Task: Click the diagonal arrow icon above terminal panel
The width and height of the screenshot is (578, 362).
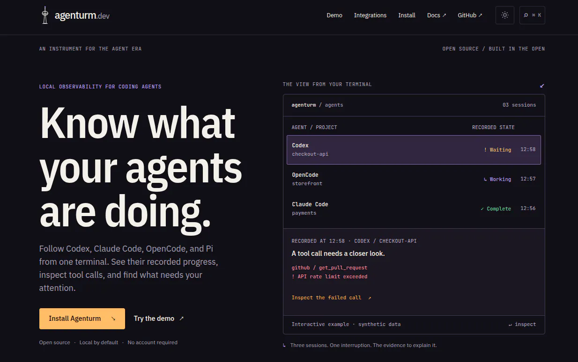Action: 542,86
